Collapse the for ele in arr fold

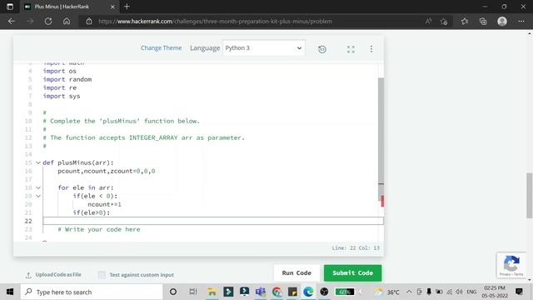click(x=38, y=187)
